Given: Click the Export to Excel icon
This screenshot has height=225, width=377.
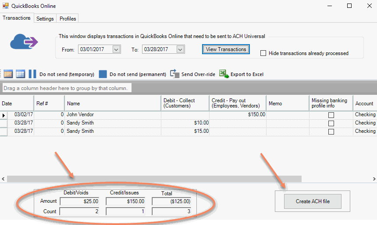Looking at the screenshot, I should point(224,74).
